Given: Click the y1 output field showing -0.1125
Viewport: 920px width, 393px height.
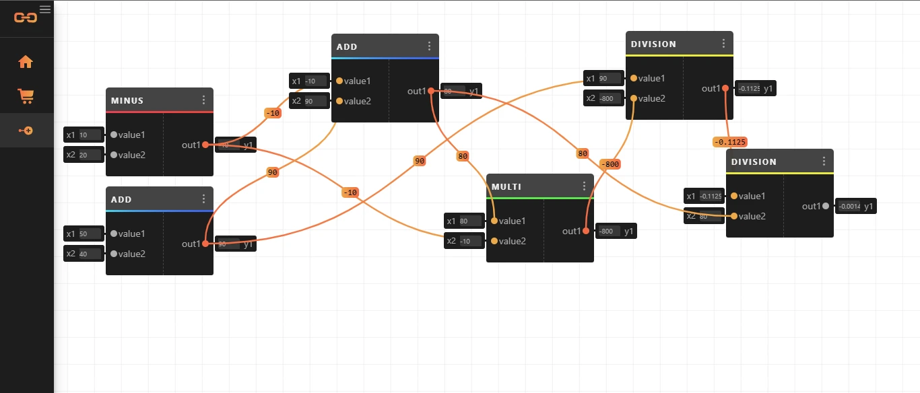Looking at the screenshot, I should [749, 88].
